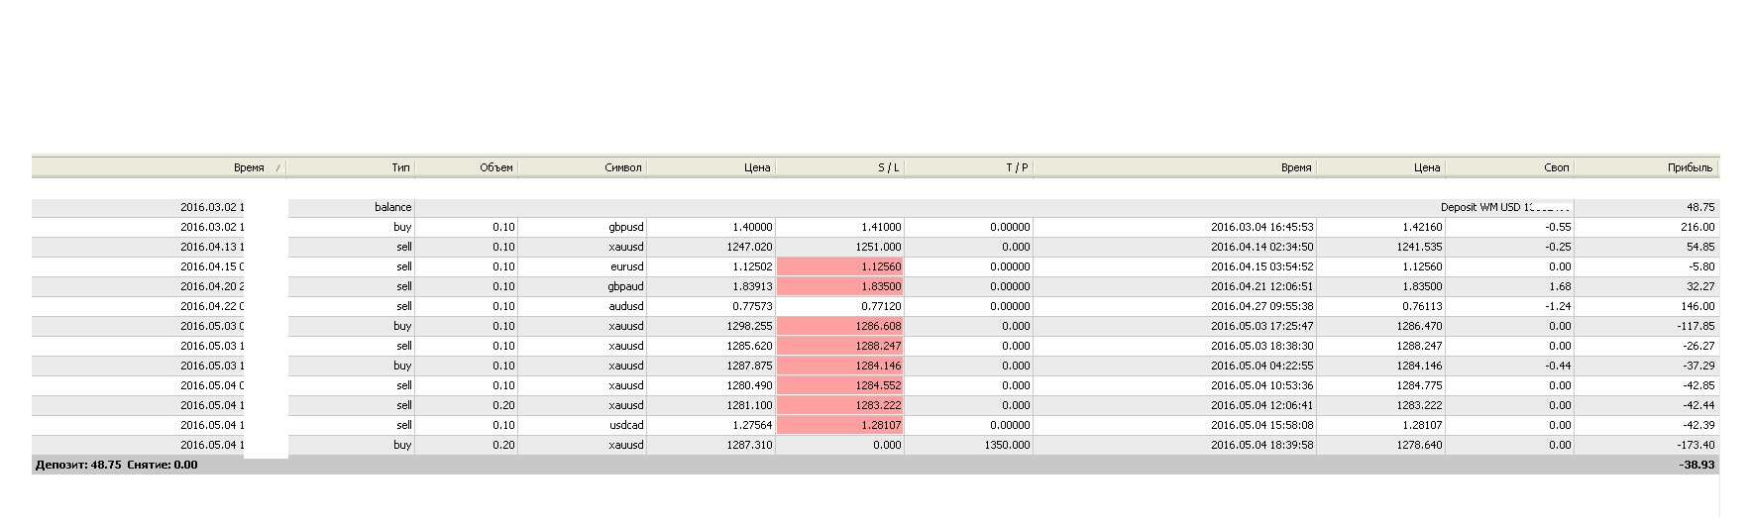The height and width of the screenshot is (526, 1752).
Task: Click the profit value 216.00
Action: click(1698, 227)
